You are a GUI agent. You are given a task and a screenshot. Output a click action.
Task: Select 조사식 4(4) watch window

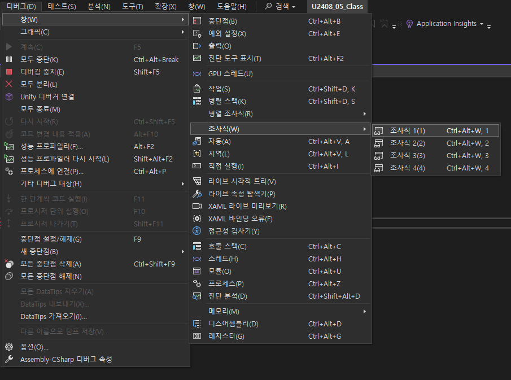(x=436, y=168)
